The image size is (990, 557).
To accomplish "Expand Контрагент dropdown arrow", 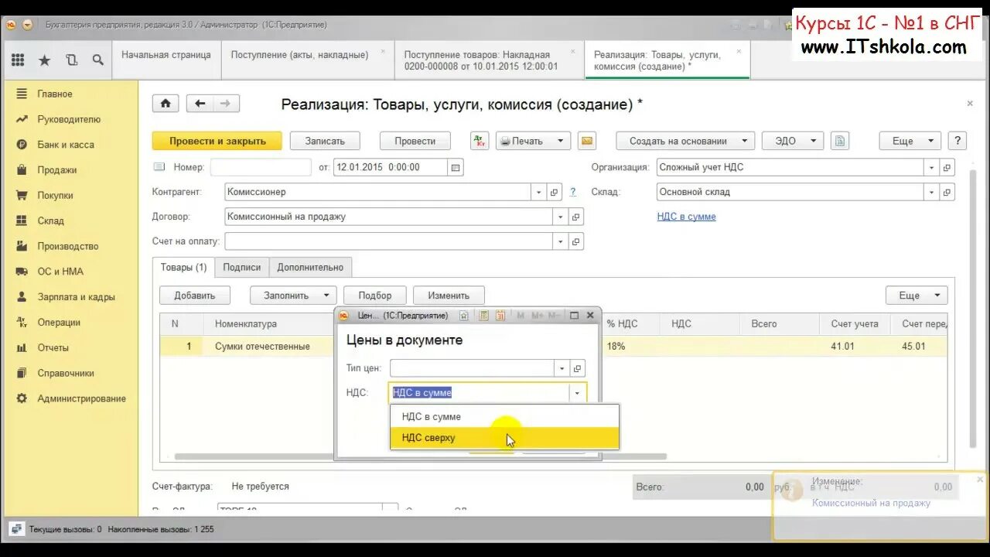I will coord(539,192).
